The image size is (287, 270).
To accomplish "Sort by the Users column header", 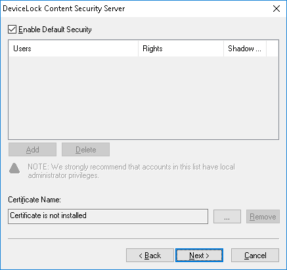I will click(74, 49).
